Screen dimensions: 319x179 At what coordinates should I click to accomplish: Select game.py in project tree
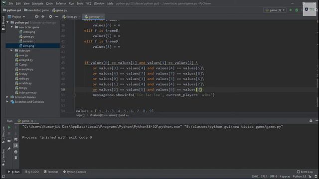tap(28, 36)
